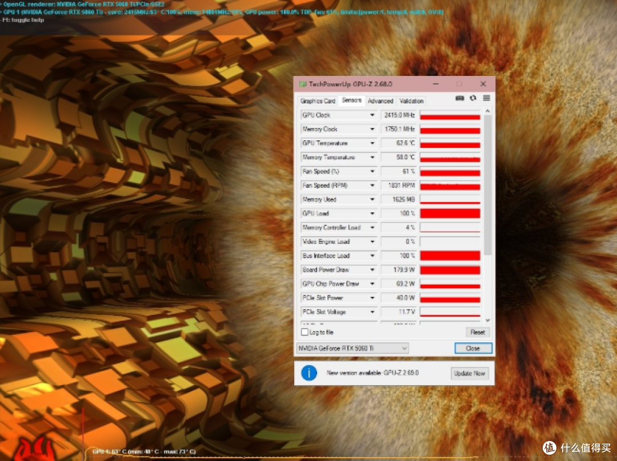Enable the Log to file checkbox

[x=305, y=332]
